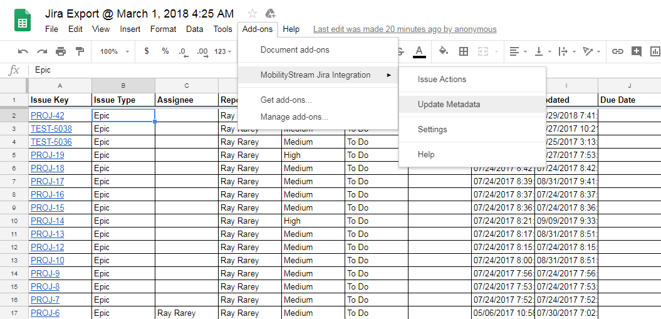This screenshot has width=661, height=319.
Task: Format selection as currency
Action: tap(147, 51)
